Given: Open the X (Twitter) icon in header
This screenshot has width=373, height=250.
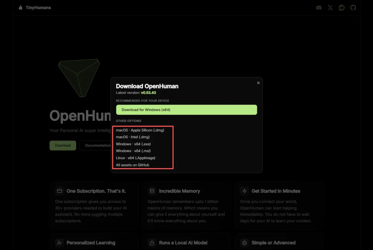Looking at the screenshot, I should 330,8.
